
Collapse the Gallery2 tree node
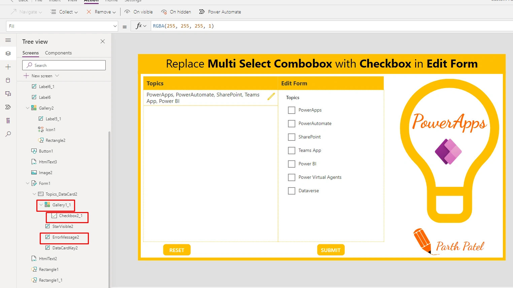28,108
